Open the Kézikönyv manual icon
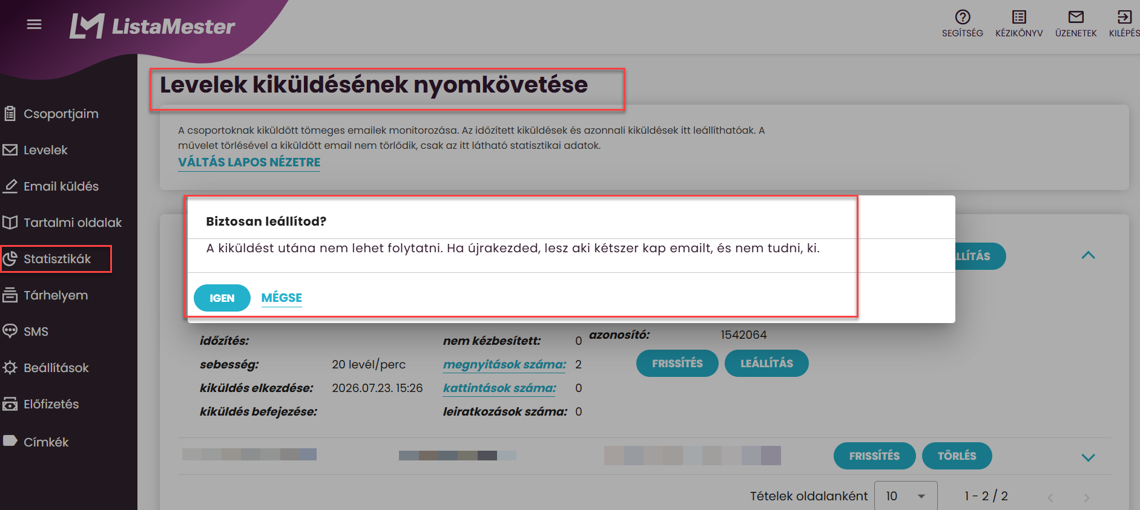Screen dimensions: 1140x510 tap(1019, 17)
